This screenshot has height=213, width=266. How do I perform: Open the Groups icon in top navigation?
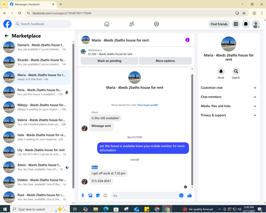point(156,24)
